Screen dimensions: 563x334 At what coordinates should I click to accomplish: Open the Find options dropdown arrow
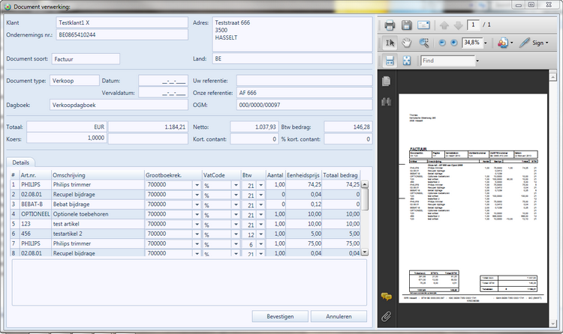[477, 61]
